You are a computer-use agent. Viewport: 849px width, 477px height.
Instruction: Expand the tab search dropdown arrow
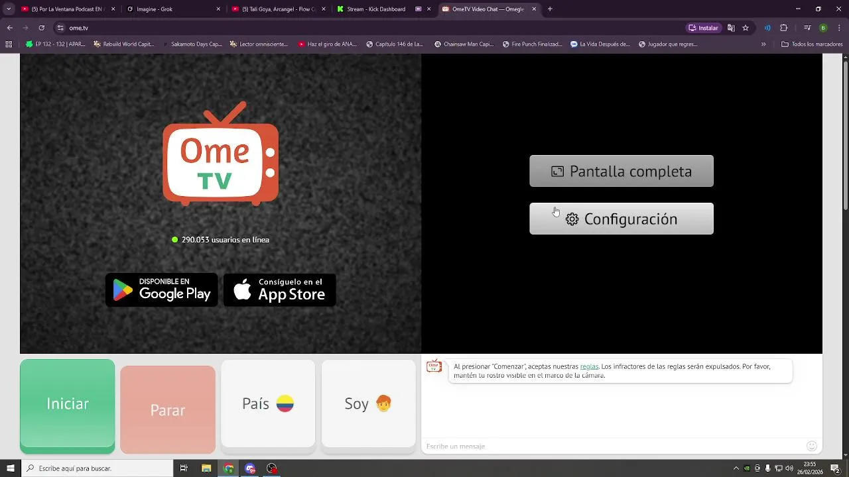coord(9,9)
